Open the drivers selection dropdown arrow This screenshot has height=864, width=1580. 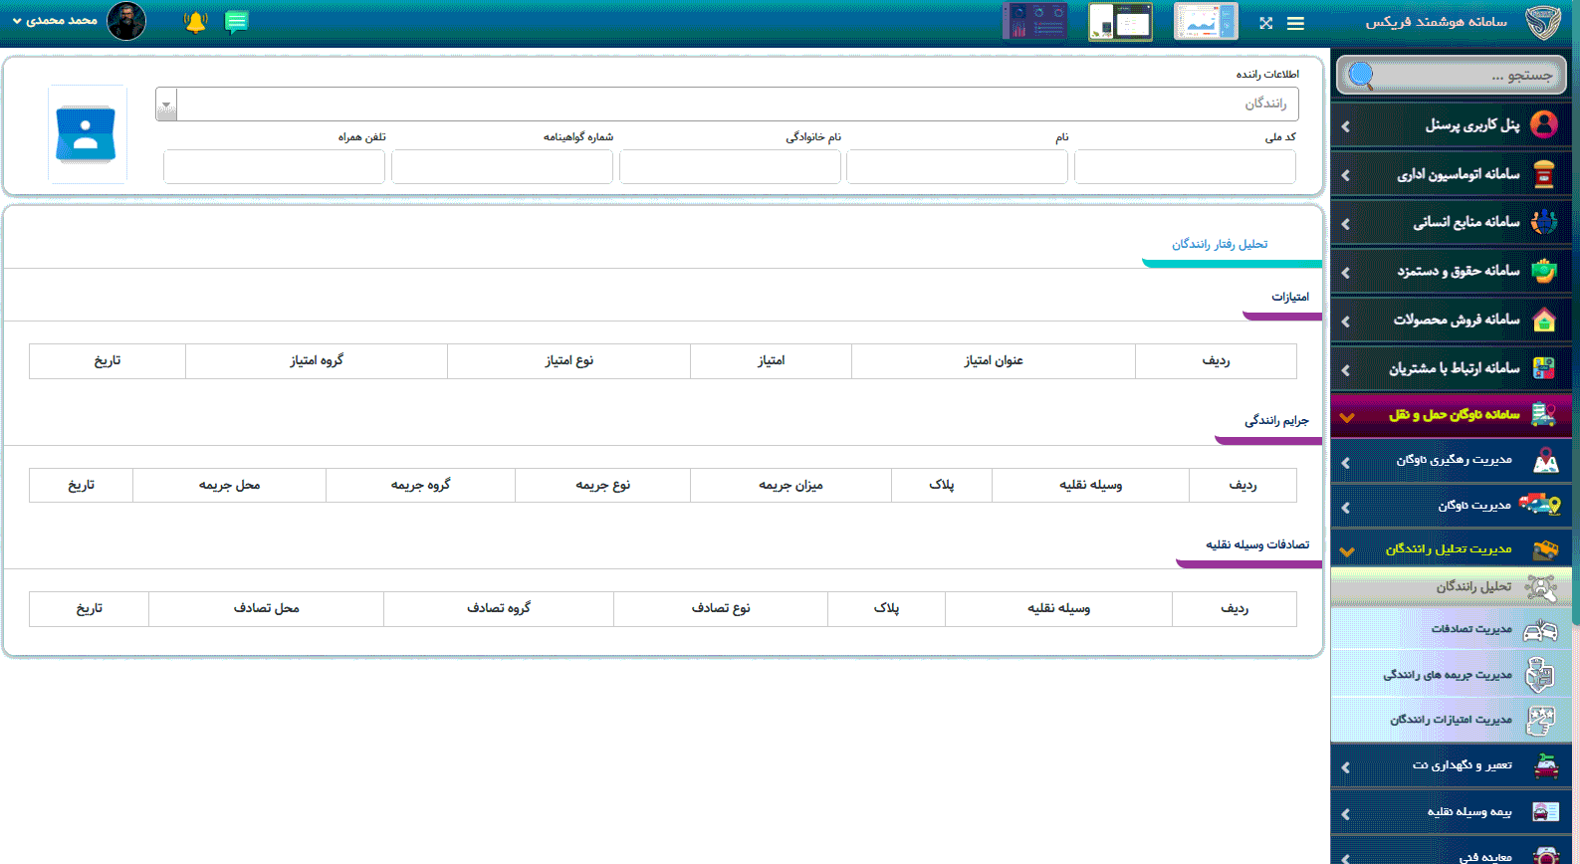[x=166, y=105]
